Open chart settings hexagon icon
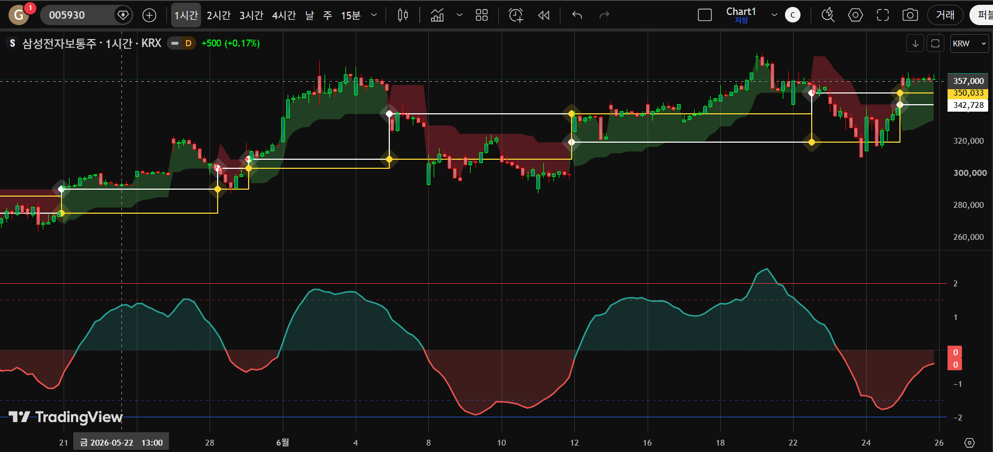The width and height of the screenshot is (993, 452). point(856,15)
